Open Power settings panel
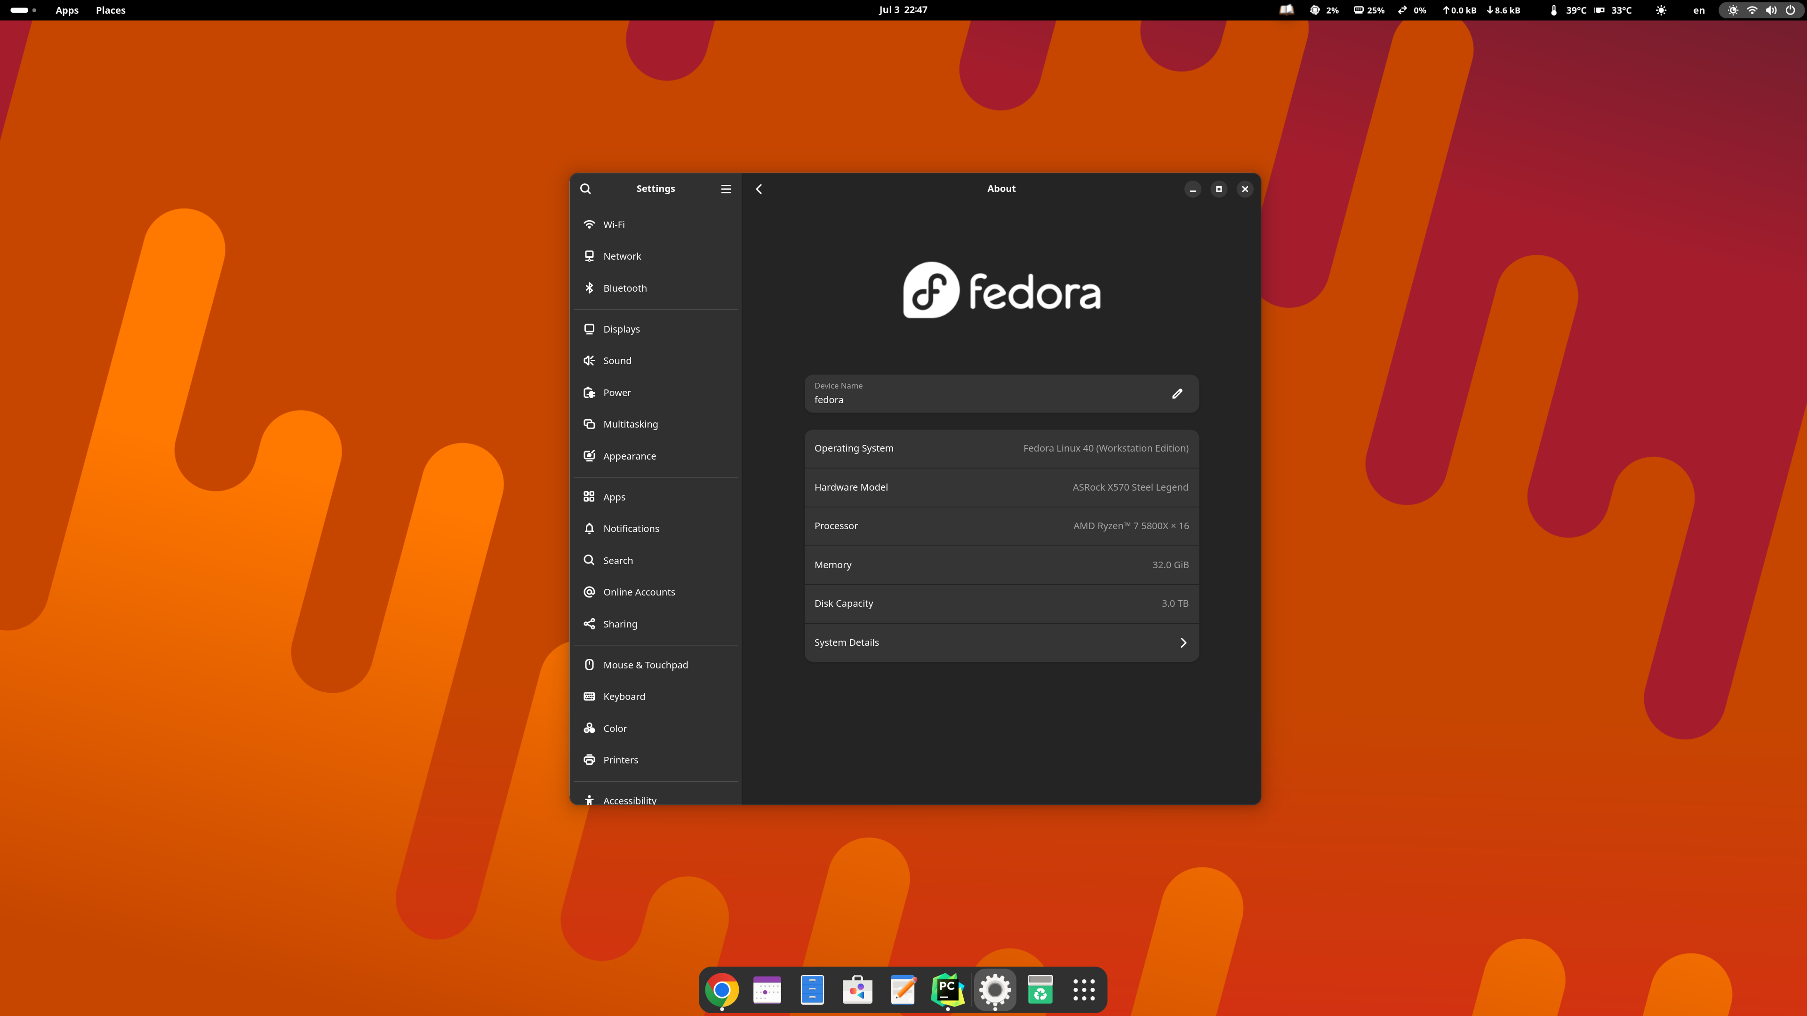Viewport: 1807px width, 1016px height. (617, 392)
